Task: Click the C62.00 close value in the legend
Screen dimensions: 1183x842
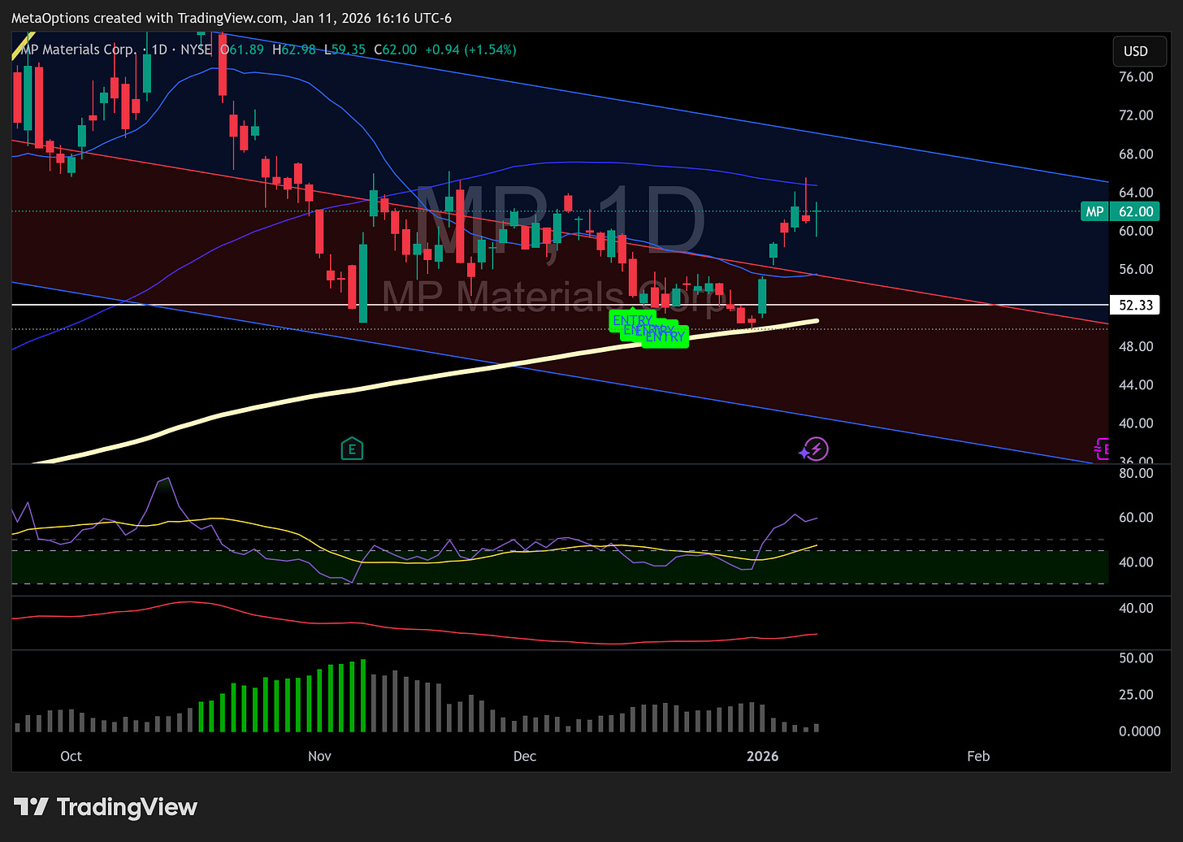Action: pyautogui.click(x=396, y=50)
